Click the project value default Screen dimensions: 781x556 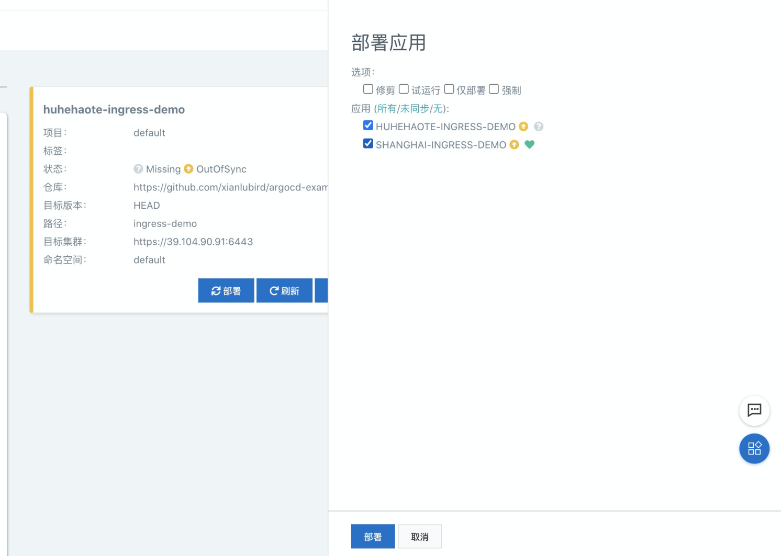[149, 133]
